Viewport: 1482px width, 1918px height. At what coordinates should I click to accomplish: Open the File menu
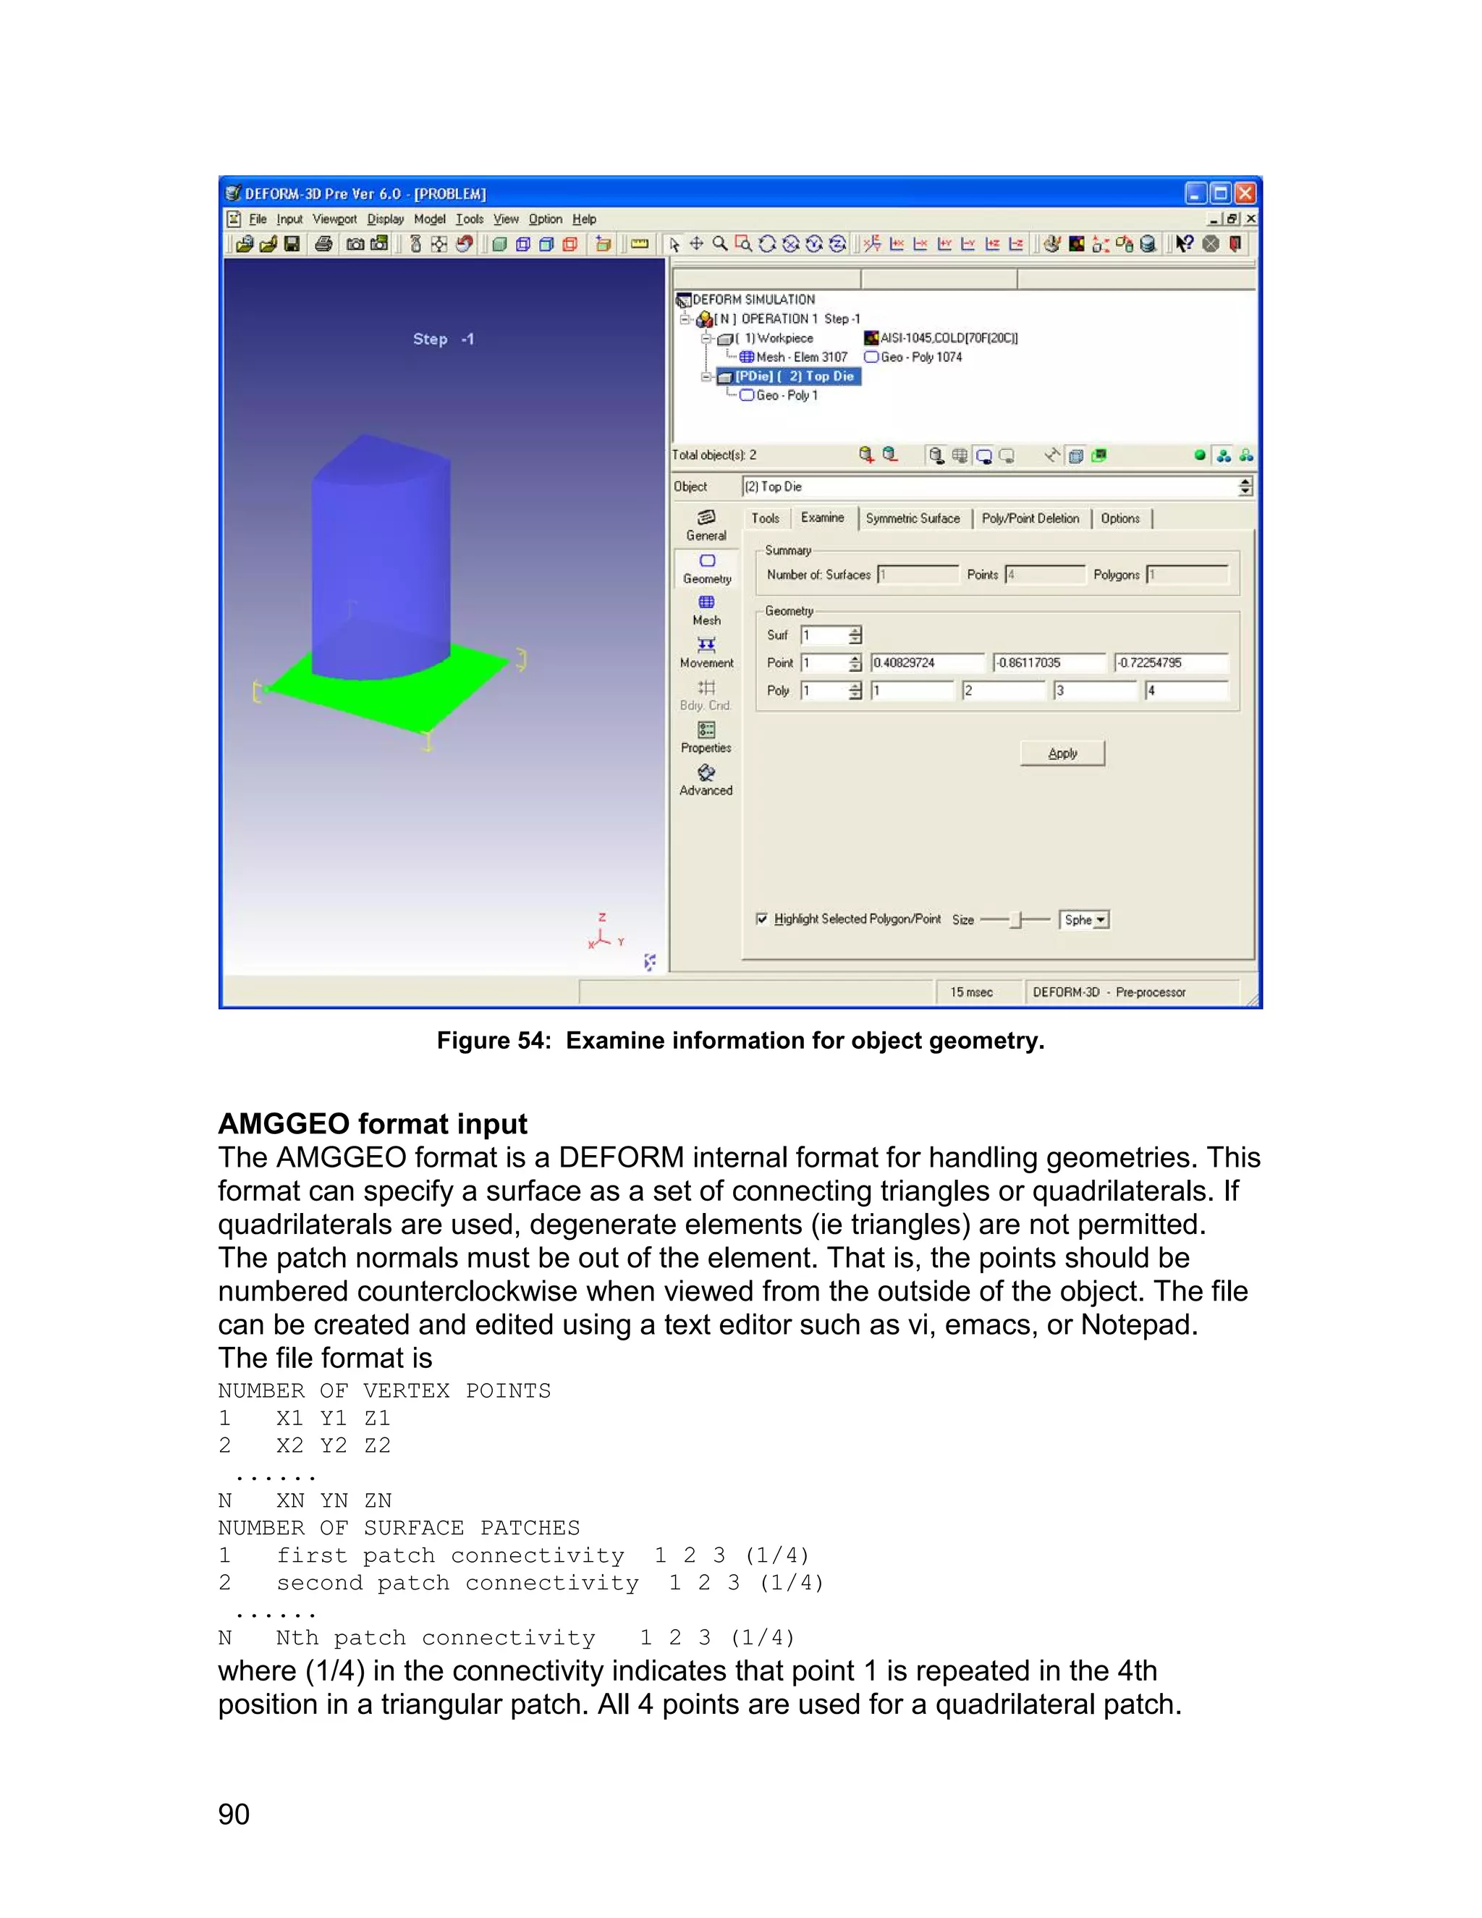click(x=257, y=219)
